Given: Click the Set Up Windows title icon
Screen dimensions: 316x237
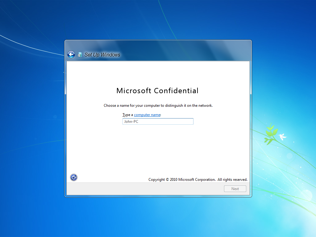Looking at the screenshot, I should click(80, 55).
